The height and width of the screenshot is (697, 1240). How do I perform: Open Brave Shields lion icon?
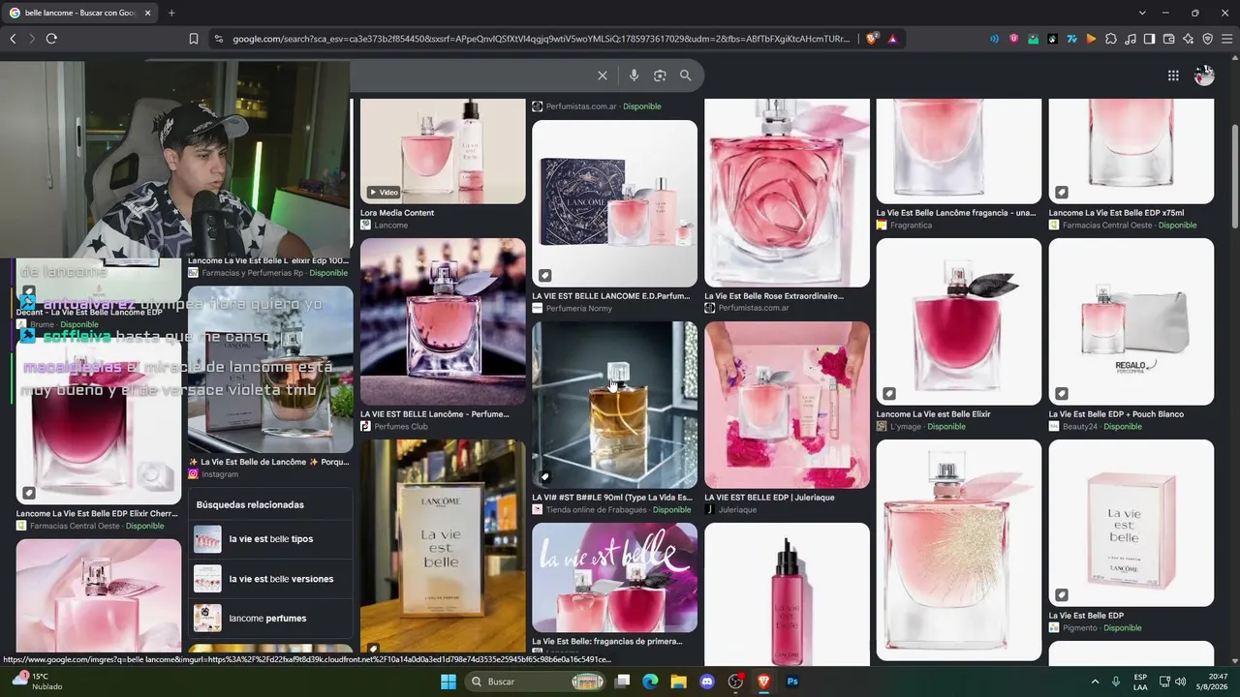pyautogui.click(x=872, y=39)
